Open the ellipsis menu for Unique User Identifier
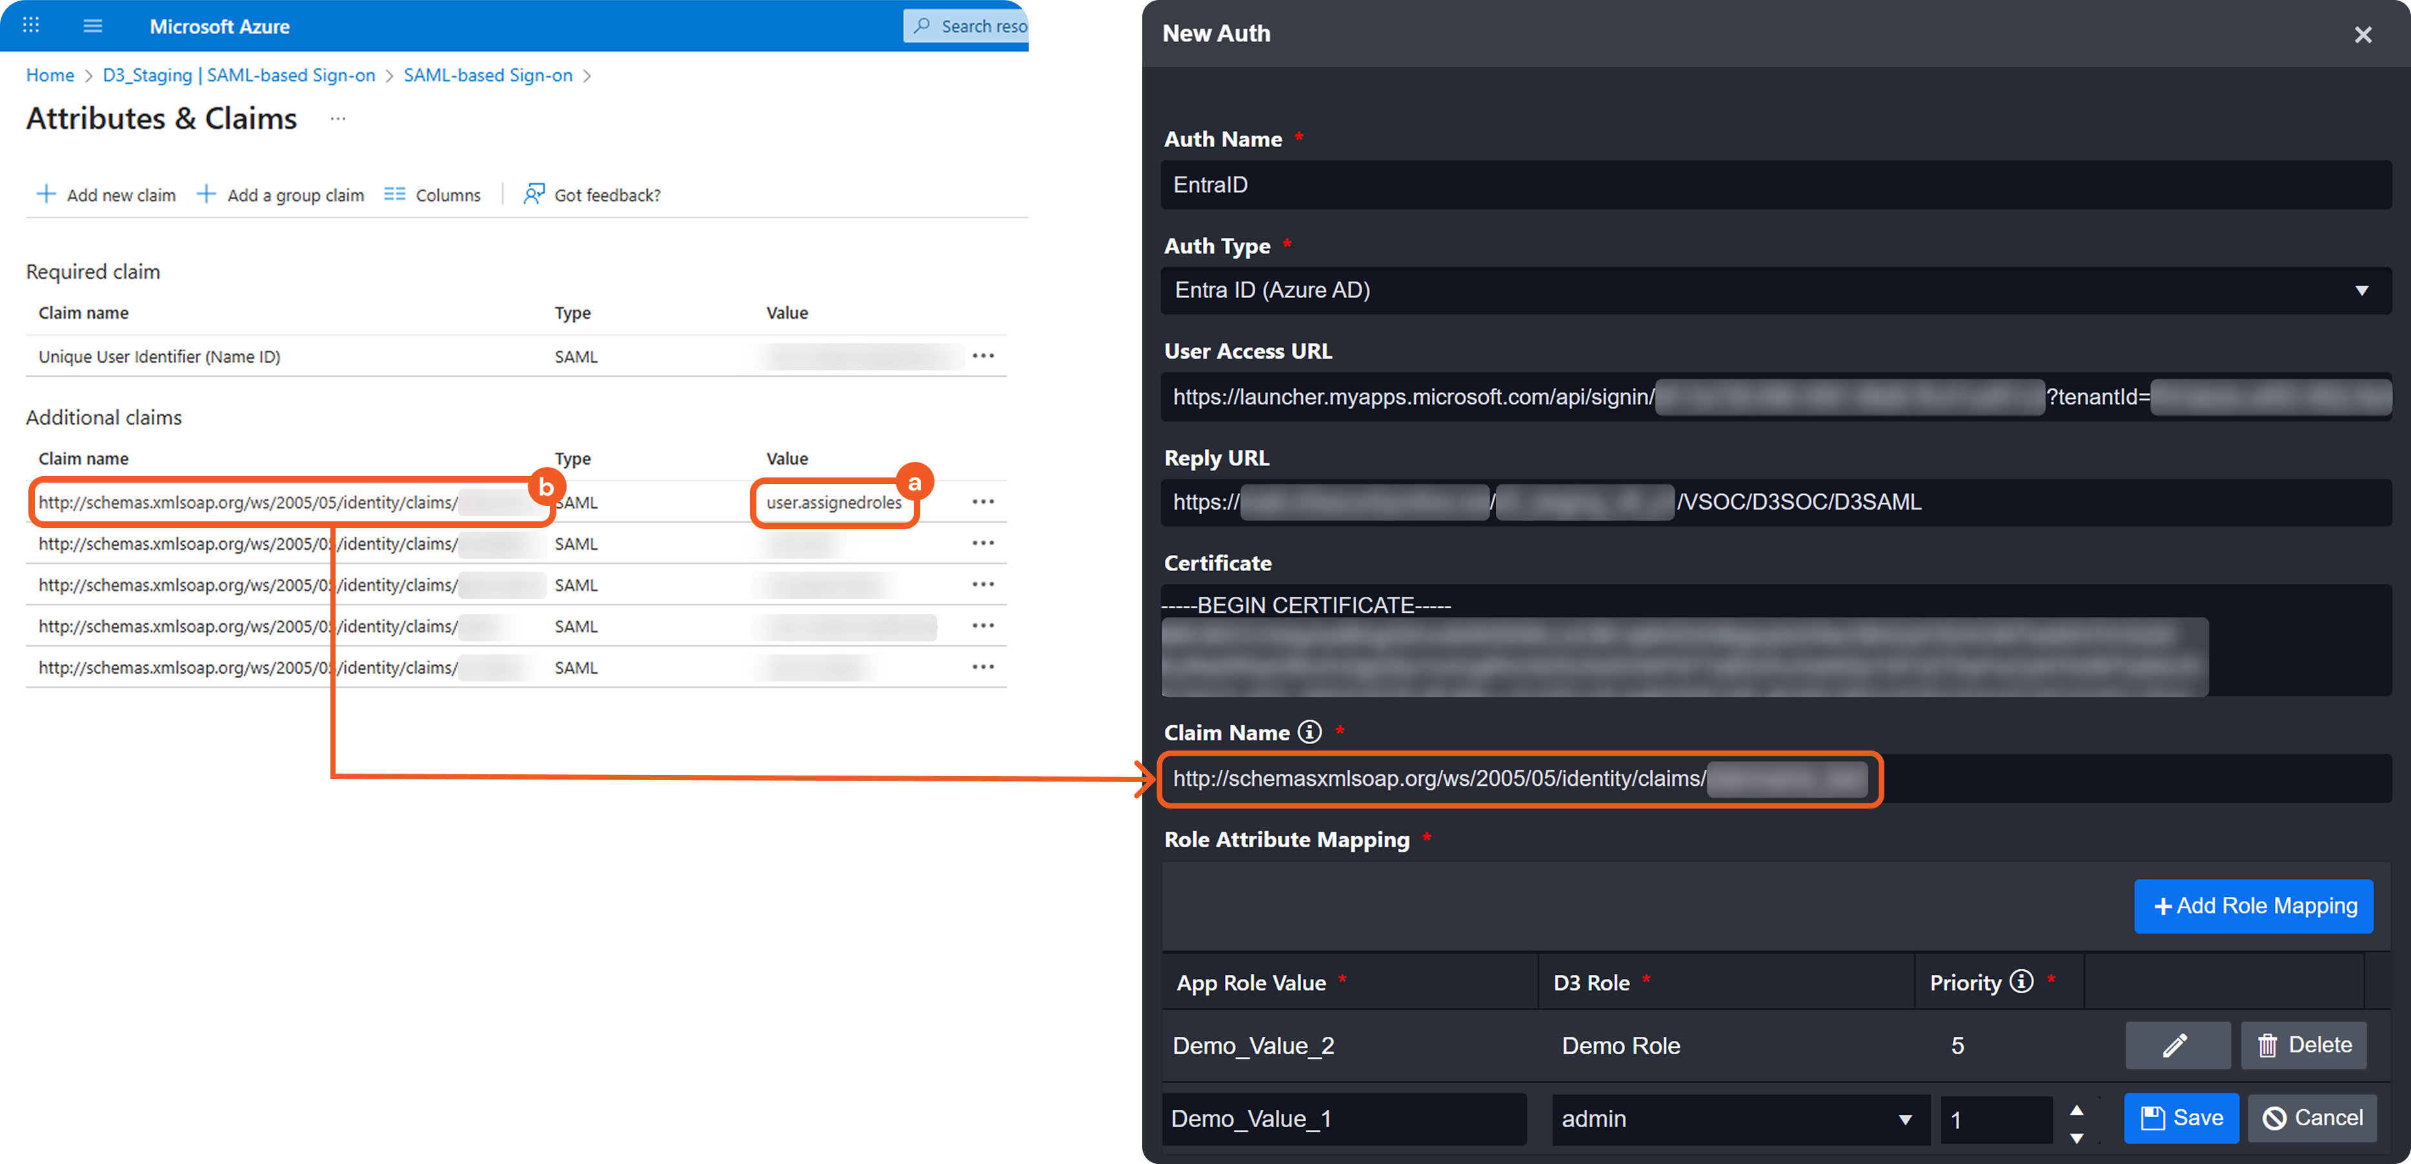The width and height of the screenshot is (2411, 1164). click(x=983, y=356)
